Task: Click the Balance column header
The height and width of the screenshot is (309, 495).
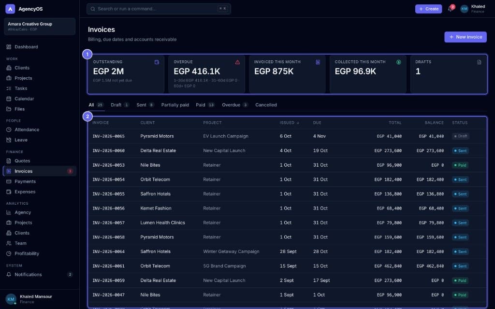Action: coord(434,123)
